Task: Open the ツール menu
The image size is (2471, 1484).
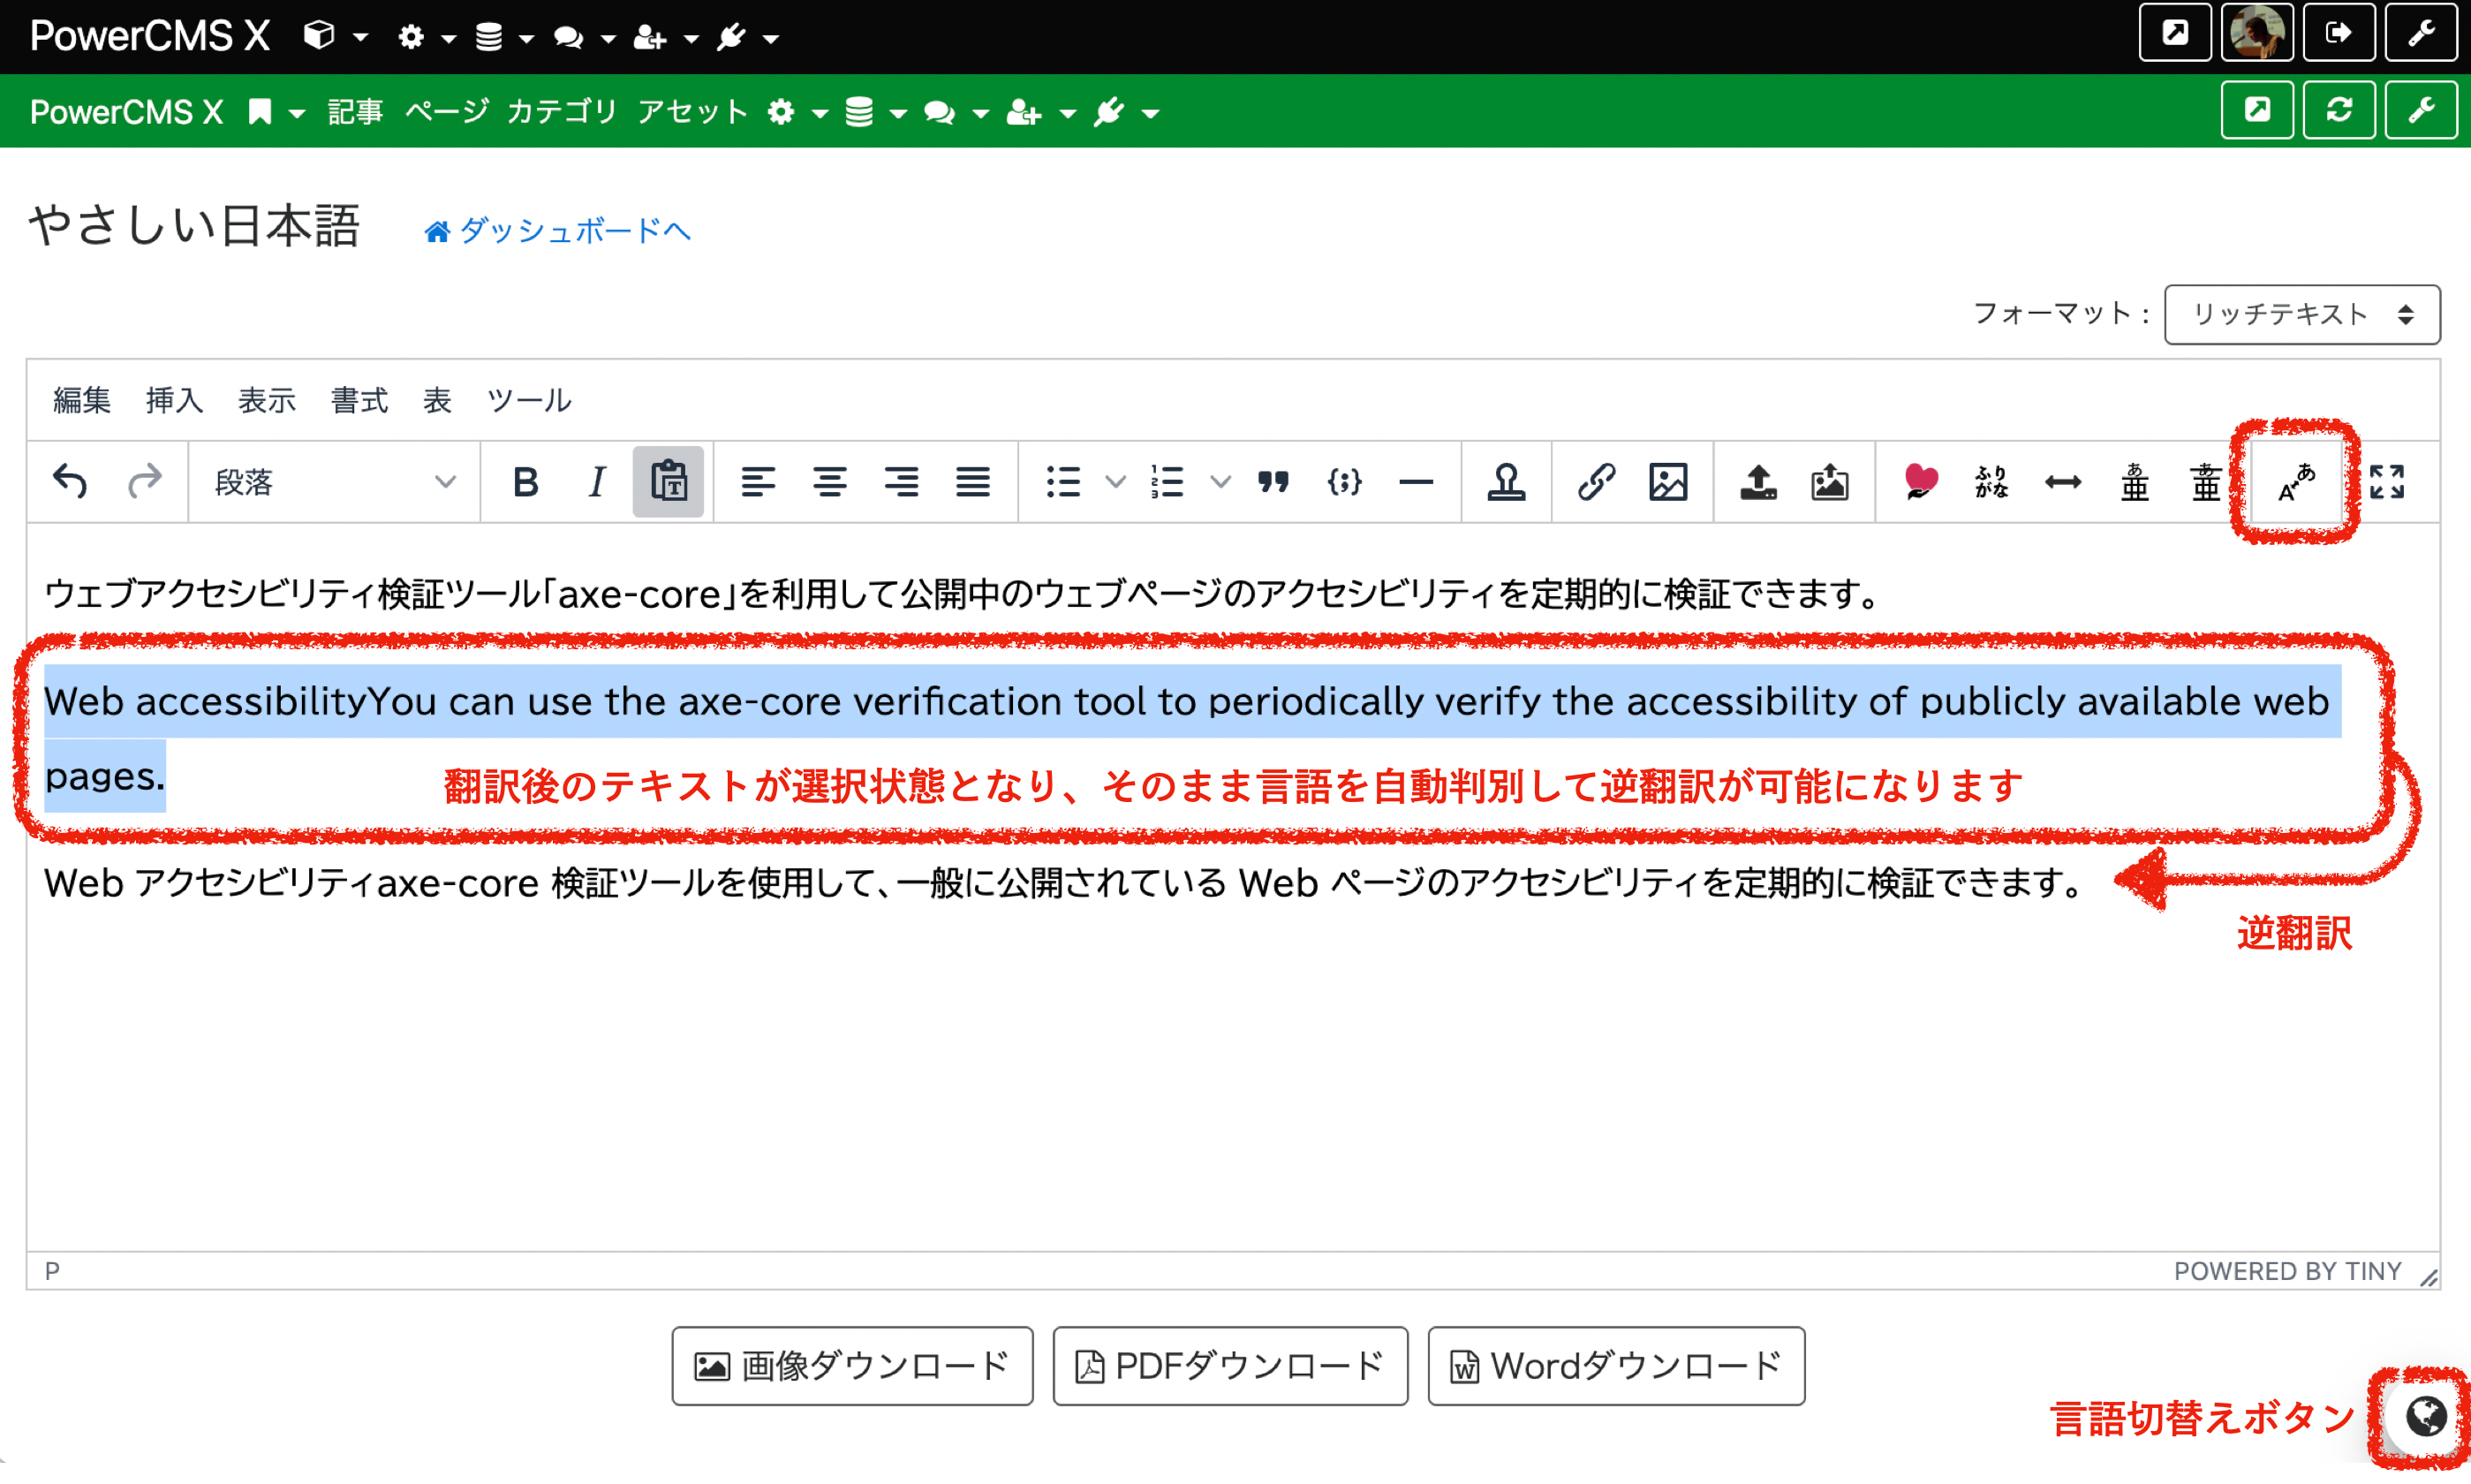Action: [529, 400]
